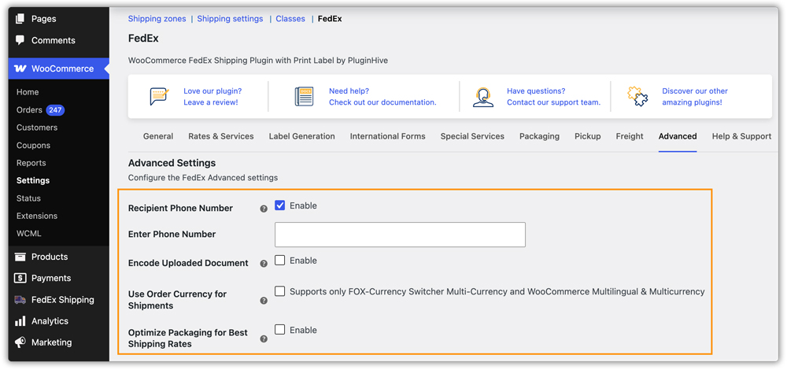Open the Classes shipping link
The image size is (787, 370).
pos(290,19)
